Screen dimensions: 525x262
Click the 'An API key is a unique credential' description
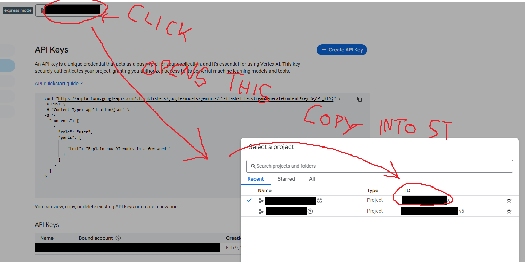click(168, 68)
